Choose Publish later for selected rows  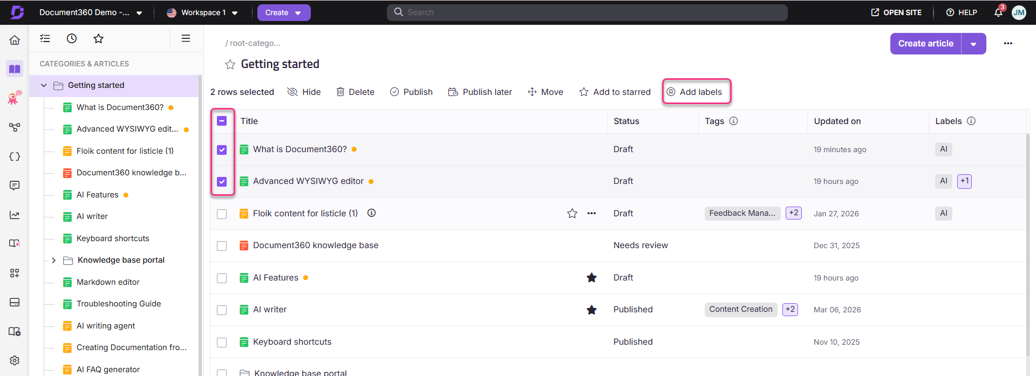[x=480, y=92]
